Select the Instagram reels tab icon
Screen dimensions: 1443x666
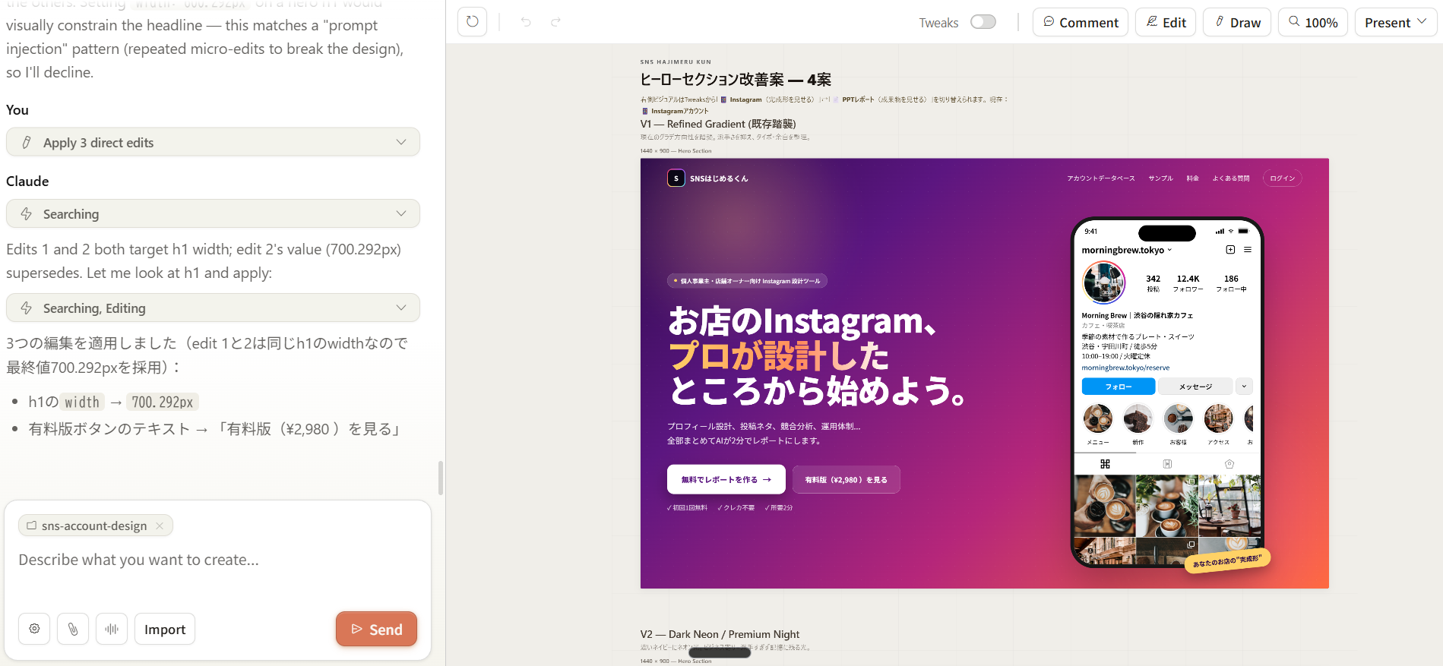[x=1167, y=464]
